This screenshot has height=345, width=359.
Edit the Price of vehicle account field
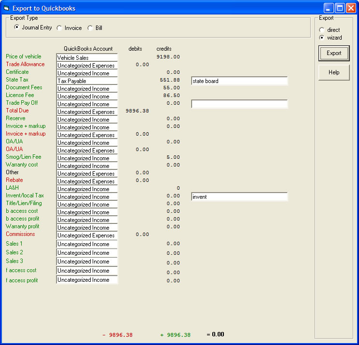tap(87, 57)
